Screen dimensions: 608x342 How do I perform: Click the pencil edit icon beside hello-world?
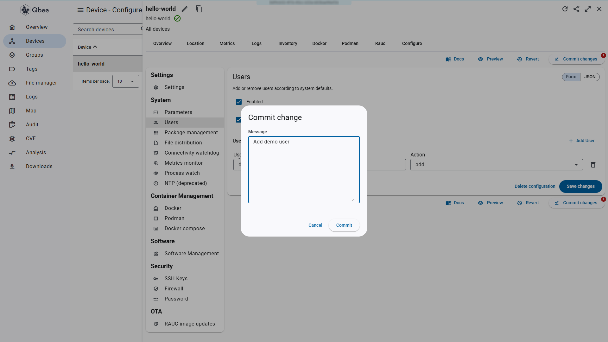point(185,9)
